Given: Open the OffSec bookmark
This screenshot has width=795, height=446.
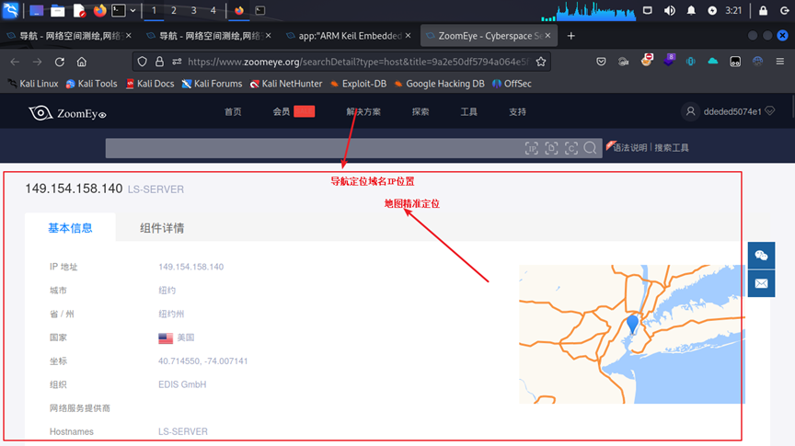Looking at the screenshot, I should tap(512, 84).
